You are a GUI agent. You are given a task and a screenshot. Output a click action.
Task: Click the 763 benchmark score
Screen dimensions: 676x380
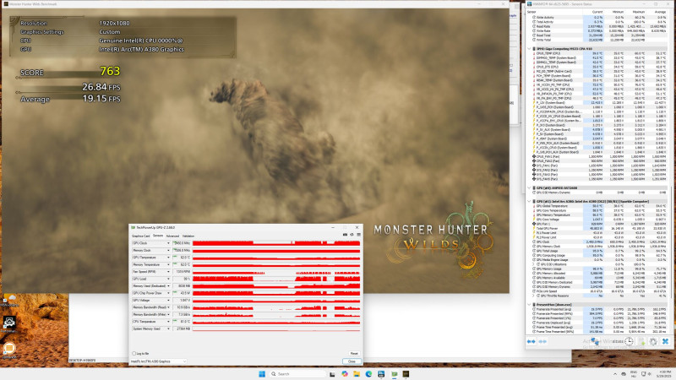click(x=110, y=71)
